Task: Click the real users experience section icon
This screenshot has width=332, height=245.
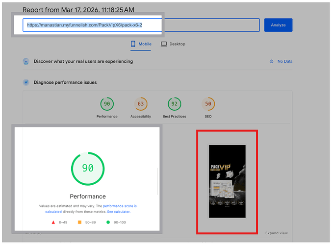Action: [26, 62]
